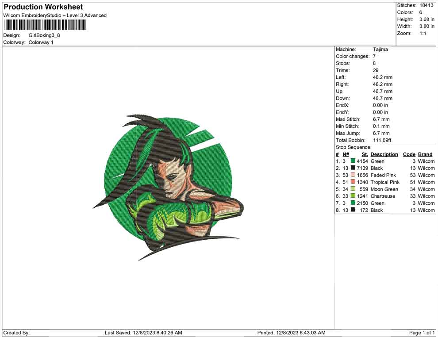Click the Stops value '8'
Viewport: 438px width, 337px height.
coord(374,63)
